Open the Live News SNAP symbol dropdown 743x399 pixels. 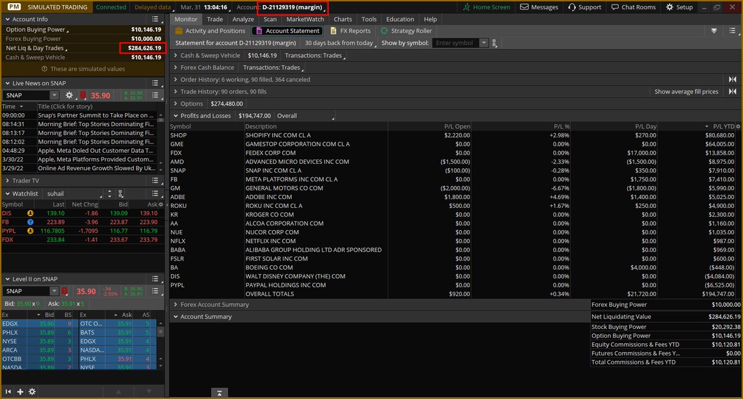[x=54, y=95]
